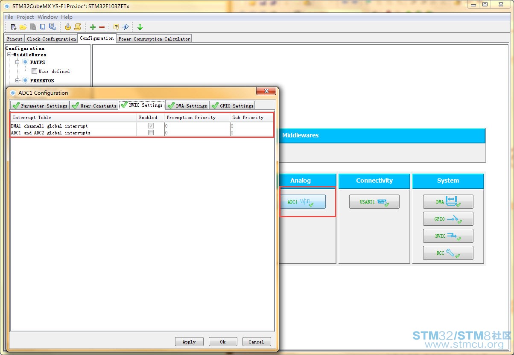Click the Generate Report scroll icon

[x=78, y=27]
